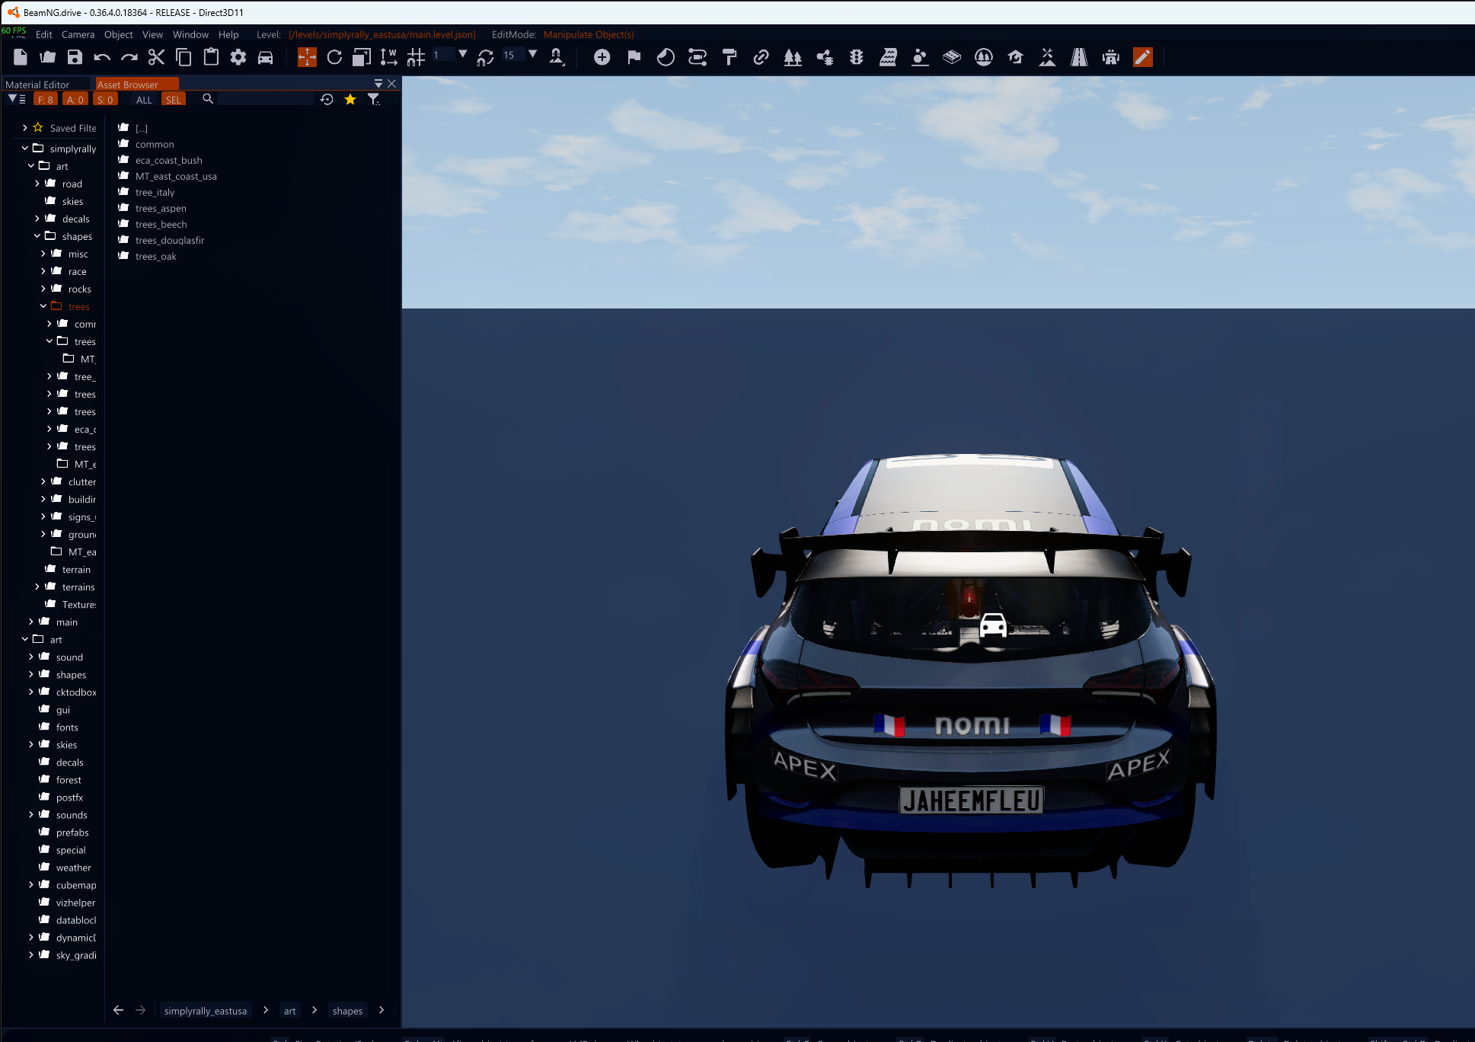
Task: Expand the rocks folder in tree
Action: pos(43,289)
